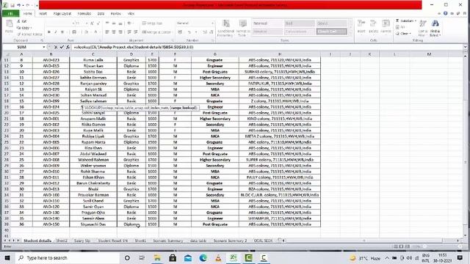Toggle Underline formatting
This screenshot has width=470, height=264.
(x=62, y=32)
